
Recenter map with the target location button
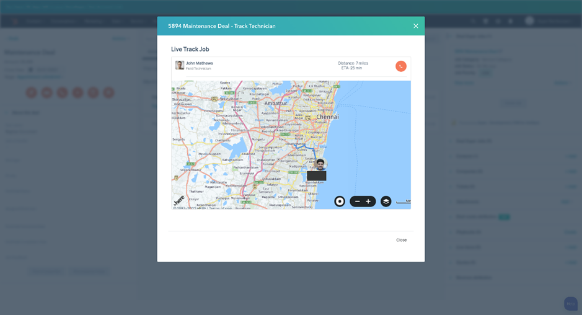coord(340,202)
